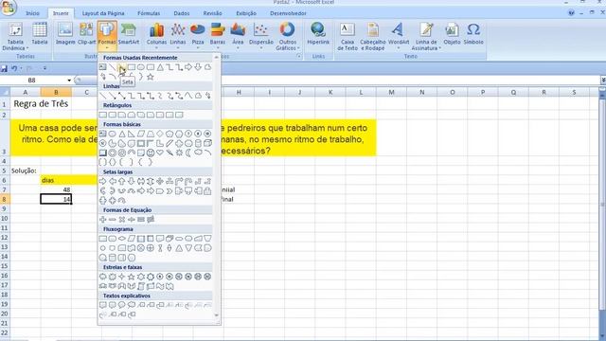Insert a Caixa de Texto
606x341 pixels.
pos(348,36)
